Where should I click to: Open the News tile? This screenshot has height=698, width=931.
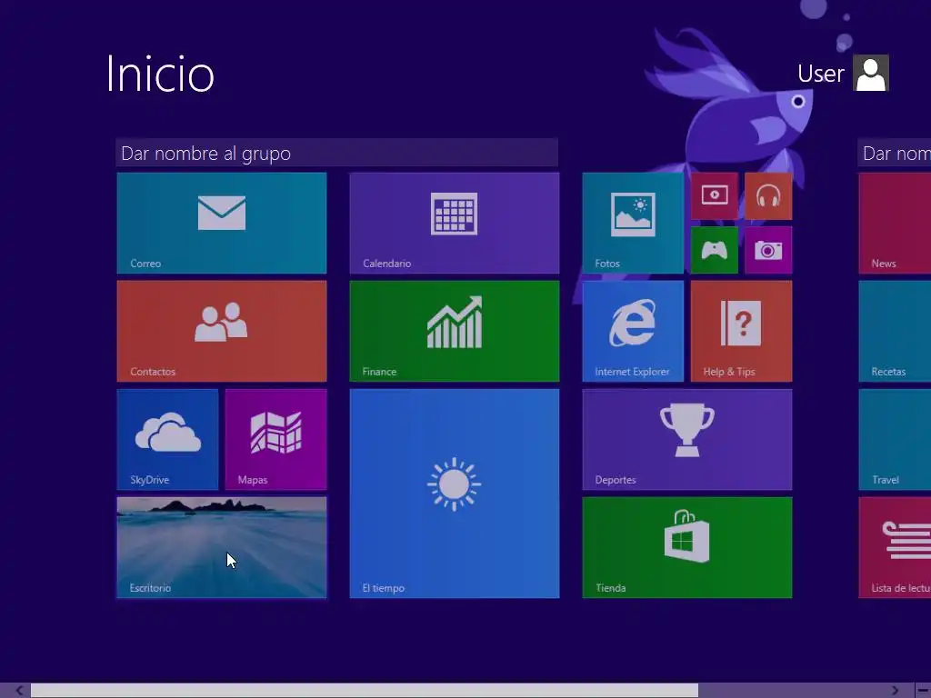coord(895,224)
